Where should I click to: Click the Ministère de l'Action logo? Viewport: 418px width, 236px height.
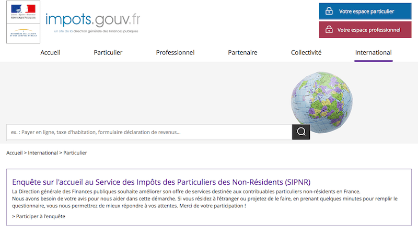[x=23, y=34]
